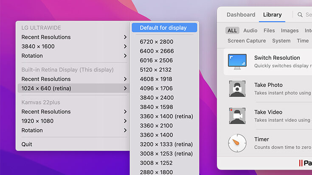The image size is (312, 175).
Task: Select the ALL category filter
Action: 232,31
